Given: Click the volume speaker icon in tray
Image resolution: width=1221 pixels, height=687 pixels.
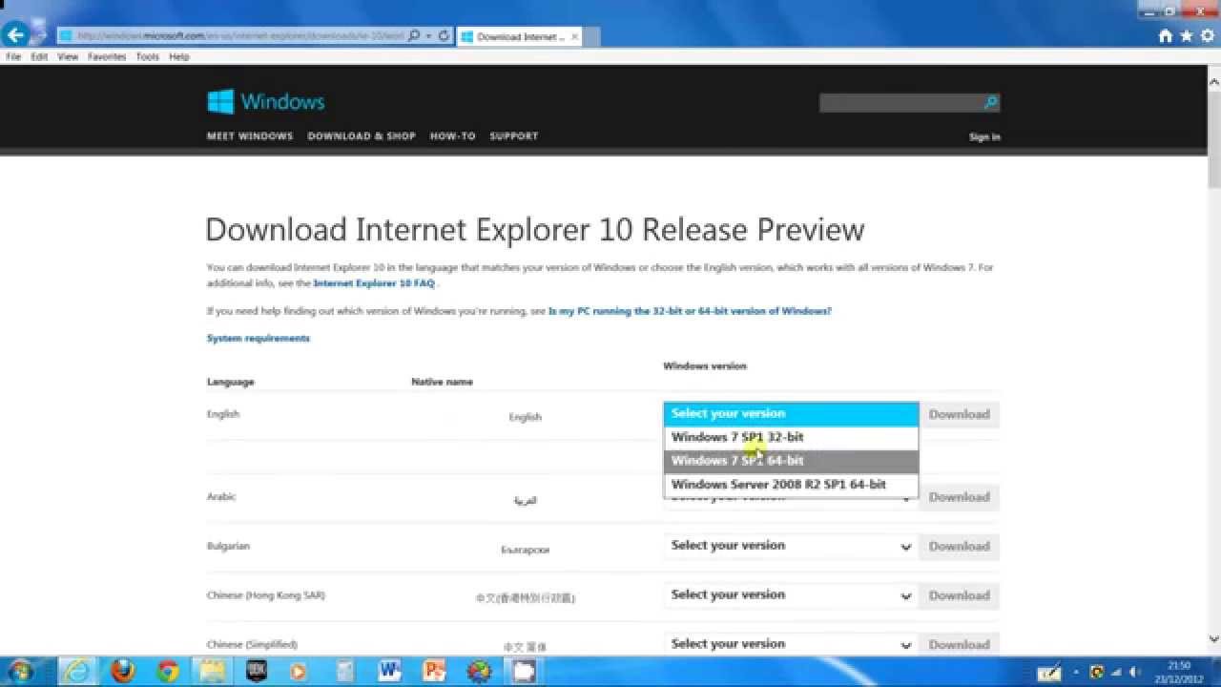Looking at the screenshot, I should [x=1135, y=672].
